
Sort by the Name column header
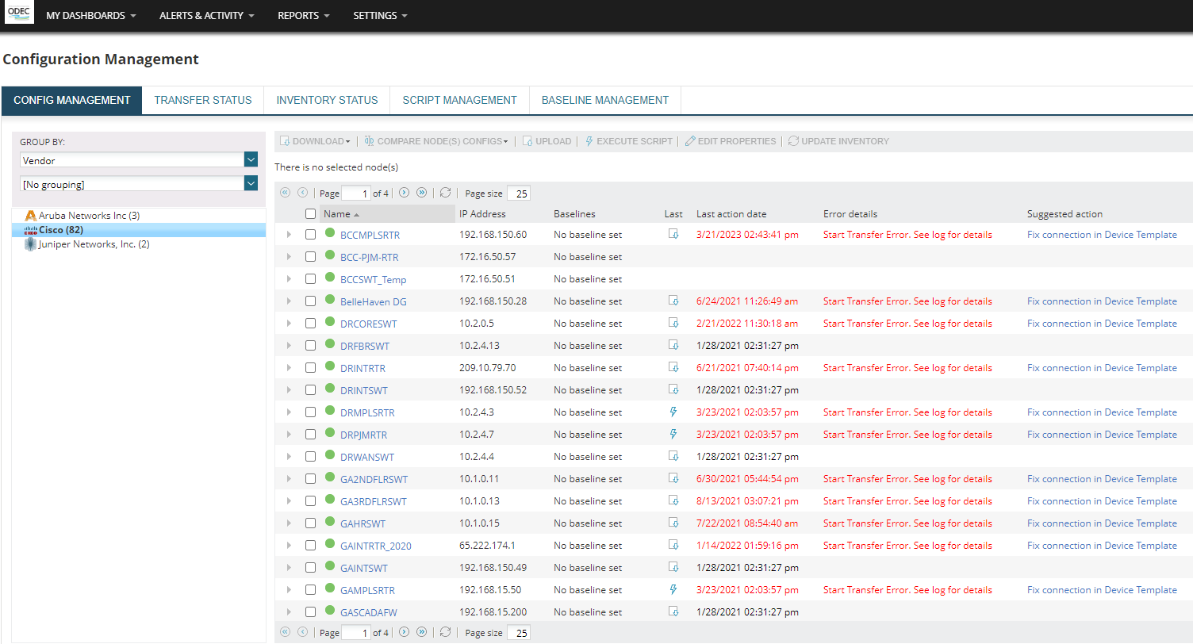[x=387, y=214]
